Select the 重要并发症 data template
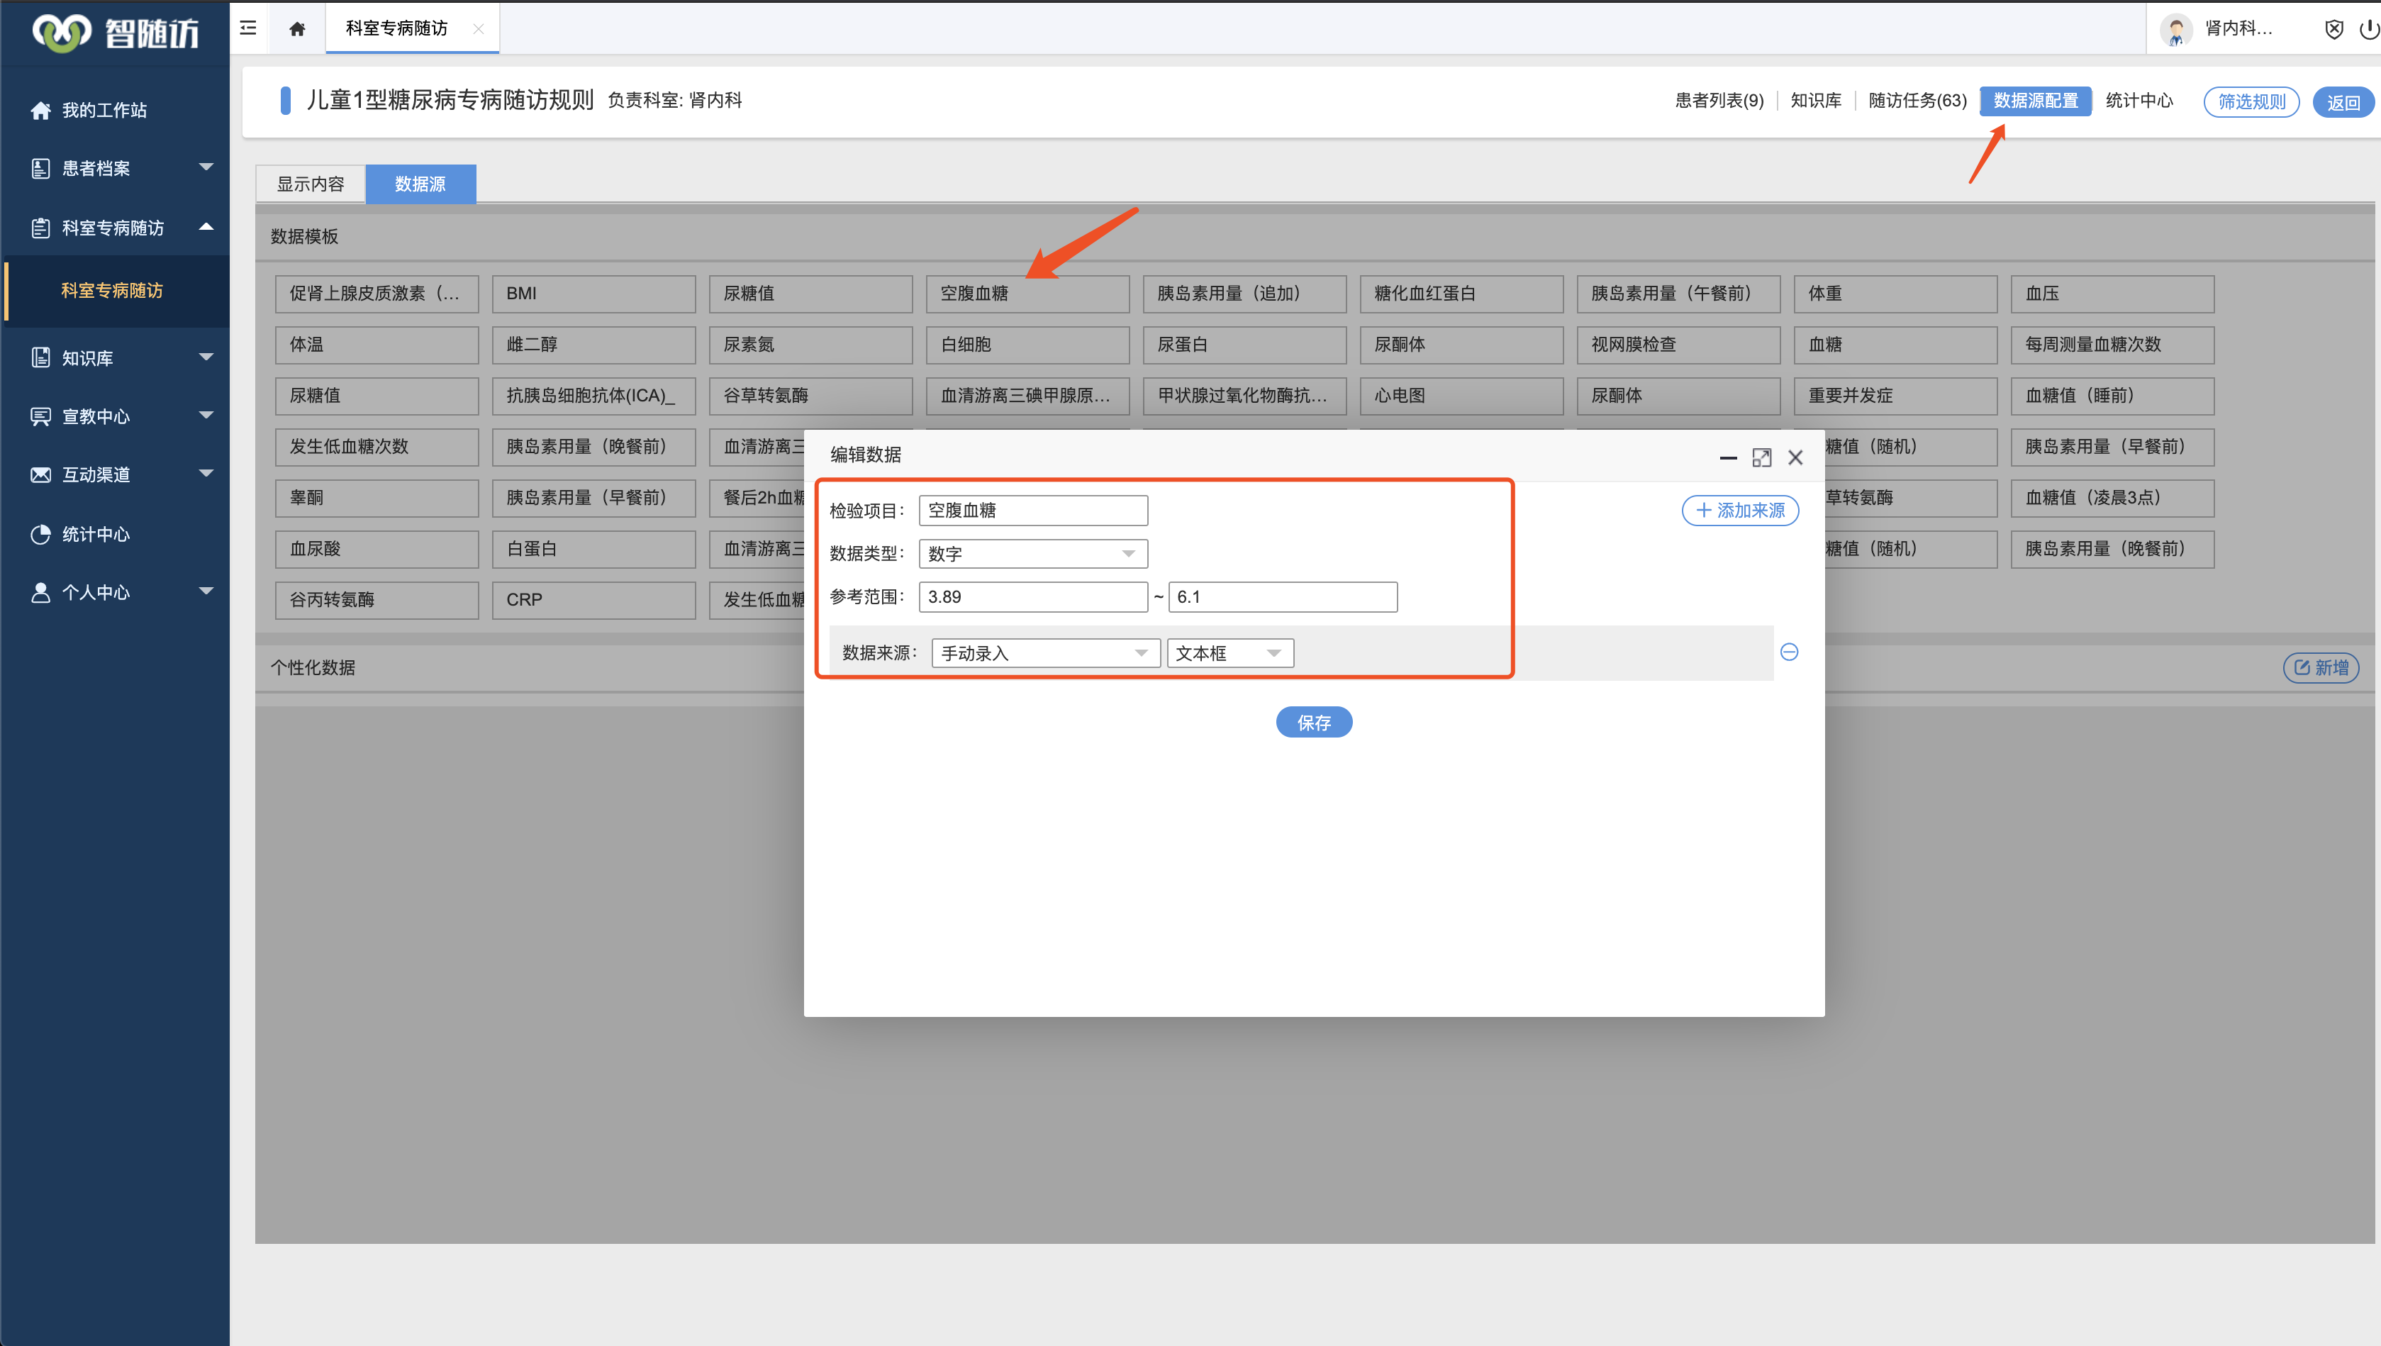2381x1346 pixels. 1896,395
